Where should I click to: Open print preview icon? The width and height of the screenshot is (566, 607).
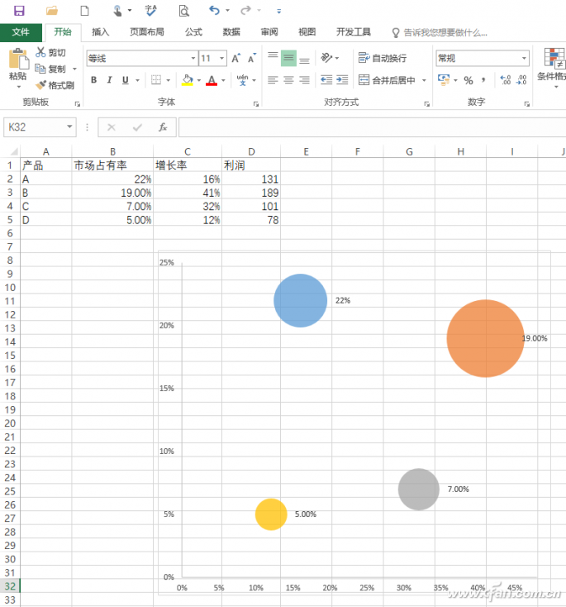point(183,11)
